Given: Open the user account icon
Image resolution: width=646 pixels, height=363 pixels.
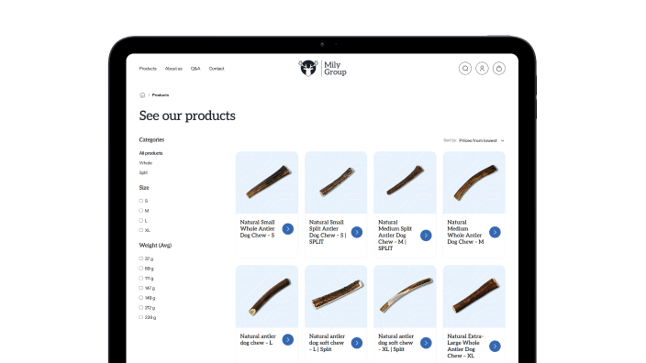Looking at the screenshot, I should [x=482, y=69].
